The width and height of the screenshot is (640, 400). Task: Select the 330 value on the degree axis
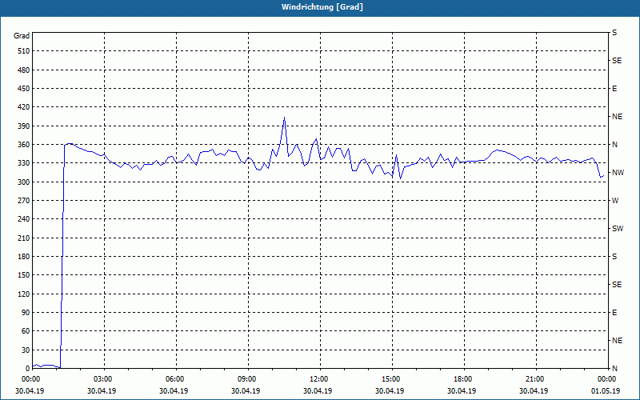tap(24, 163)
